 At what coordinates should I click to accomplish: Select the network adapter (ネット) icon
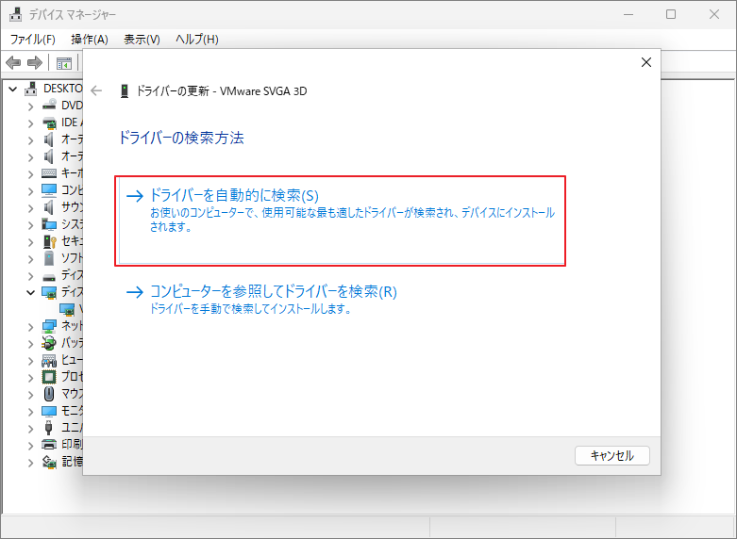[x=49, y=326]
